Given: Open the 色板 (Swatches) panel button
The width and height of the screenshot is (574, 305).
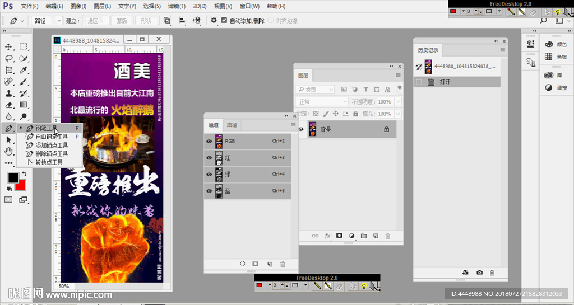Looking at the screenshot, I should click(556, 57).
